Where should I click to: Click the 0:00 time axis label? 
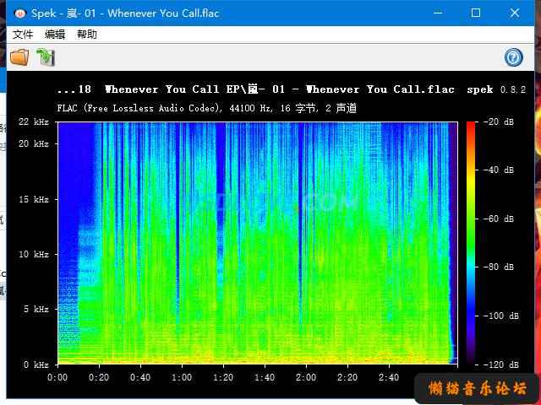(57, 377)
